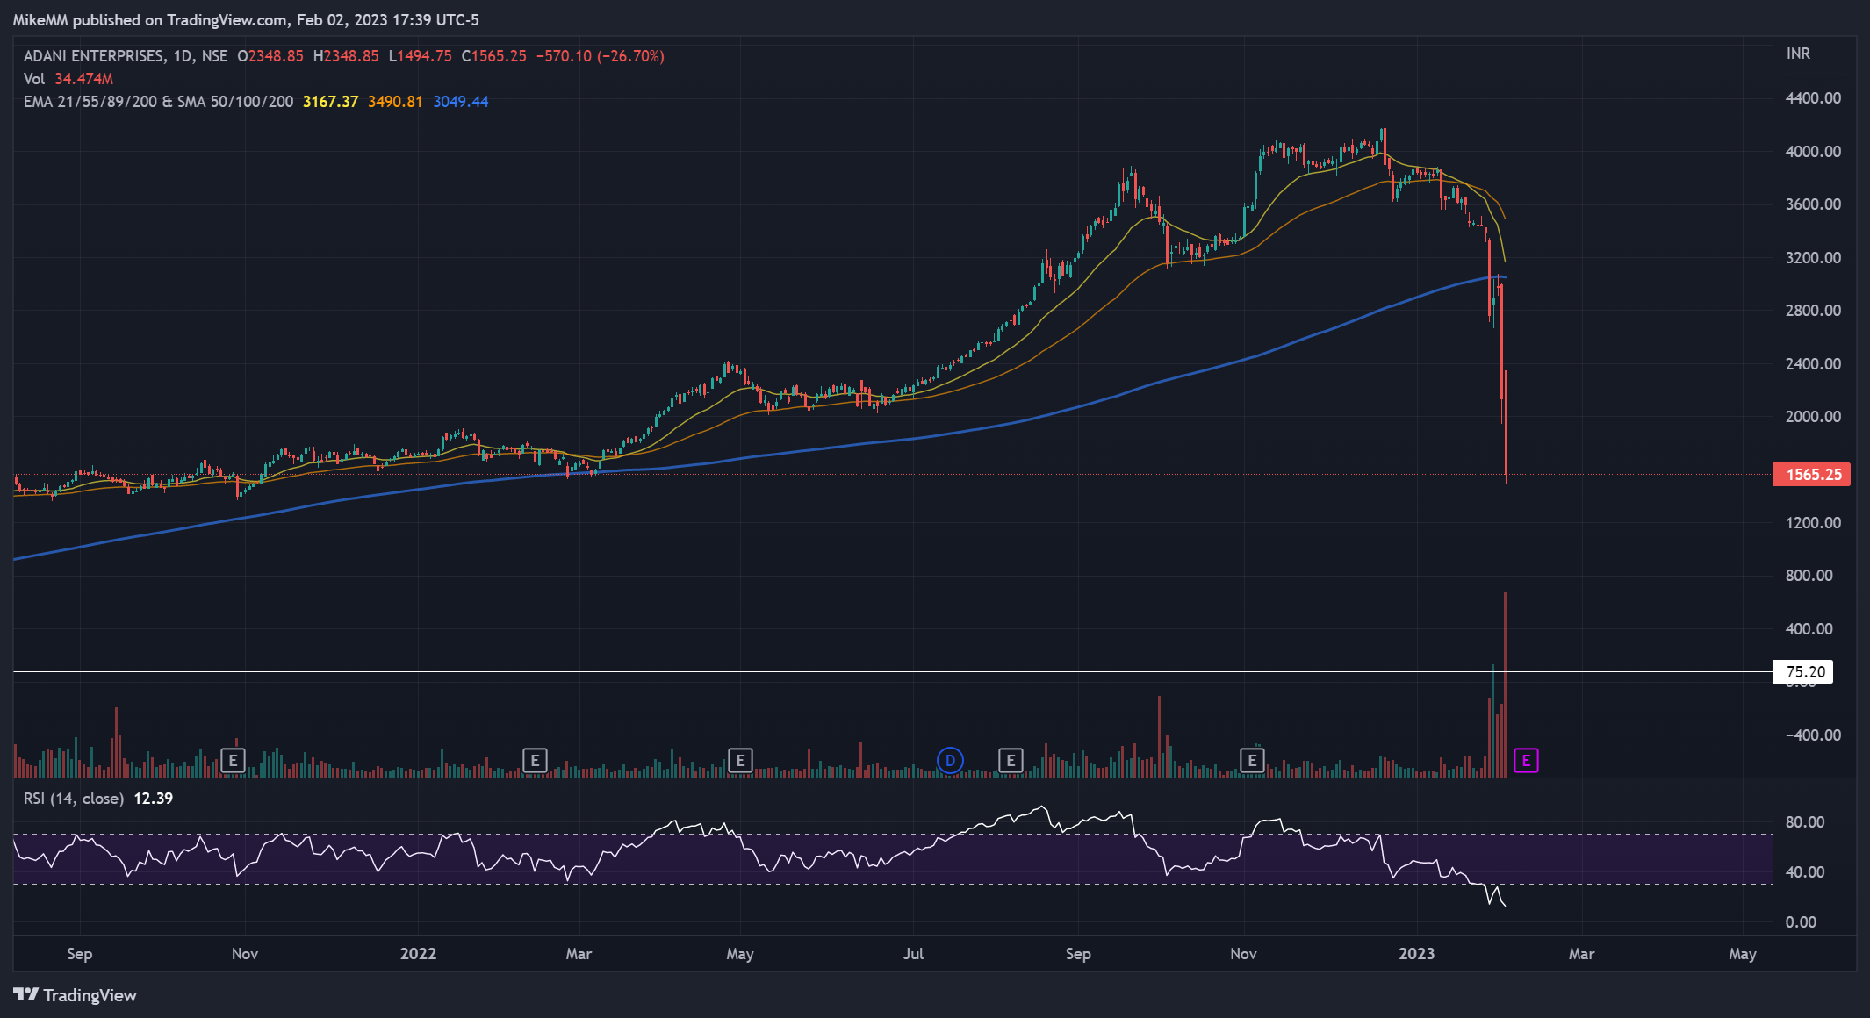
Task: Open the earnings marker at November 2022
Action: (1252, 760)
